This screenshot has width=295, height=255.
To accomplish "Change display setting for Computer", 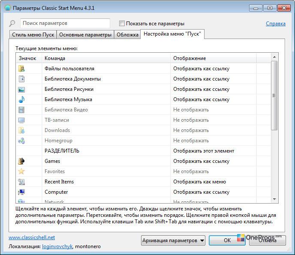I will click(201, 192).
